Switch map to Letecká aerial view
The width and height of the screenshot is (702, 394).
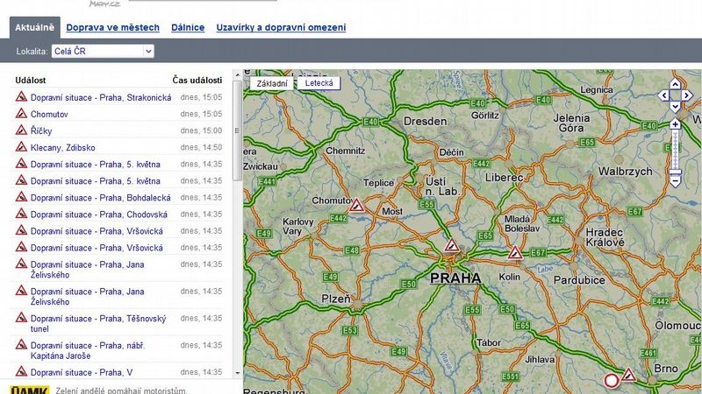(x=318, y=83)
